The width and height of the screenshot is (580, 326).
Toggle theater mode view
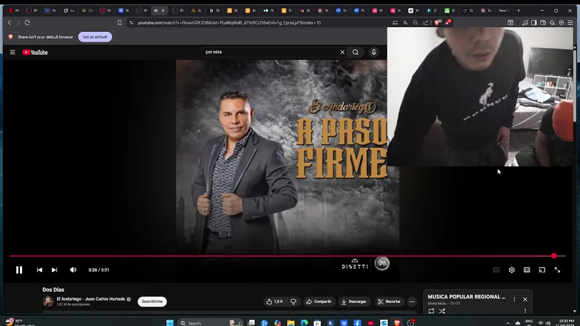pos(527,270)
